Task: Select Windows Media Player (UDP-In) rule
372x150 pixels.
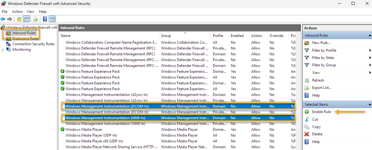Action: click(x=177, y=135)
